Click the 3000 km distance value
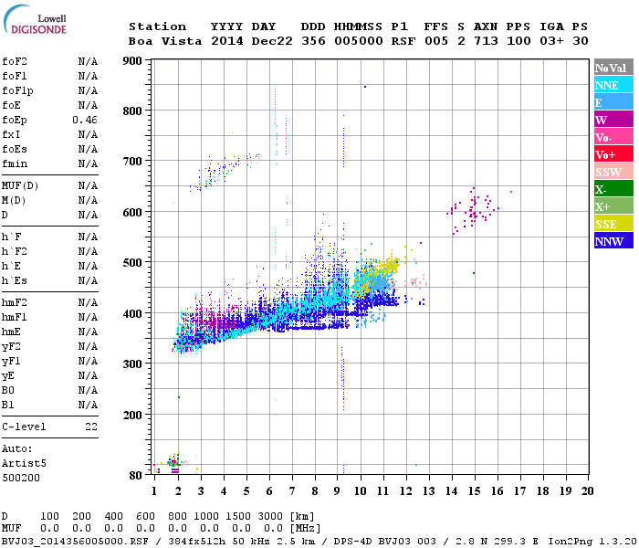 pos(270,517)
